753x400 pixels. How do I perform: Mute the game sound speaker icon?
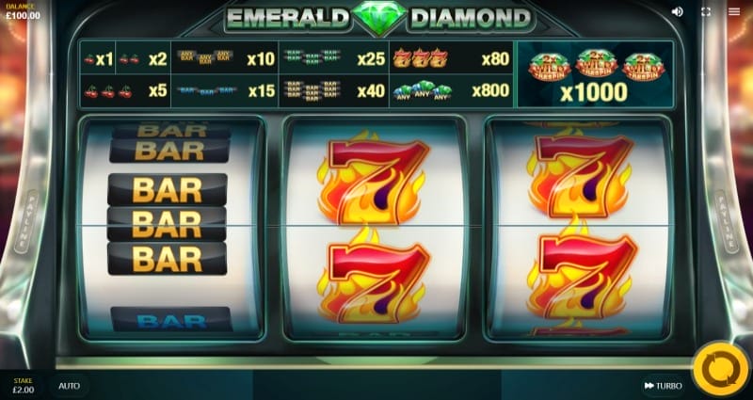[677, 11]
